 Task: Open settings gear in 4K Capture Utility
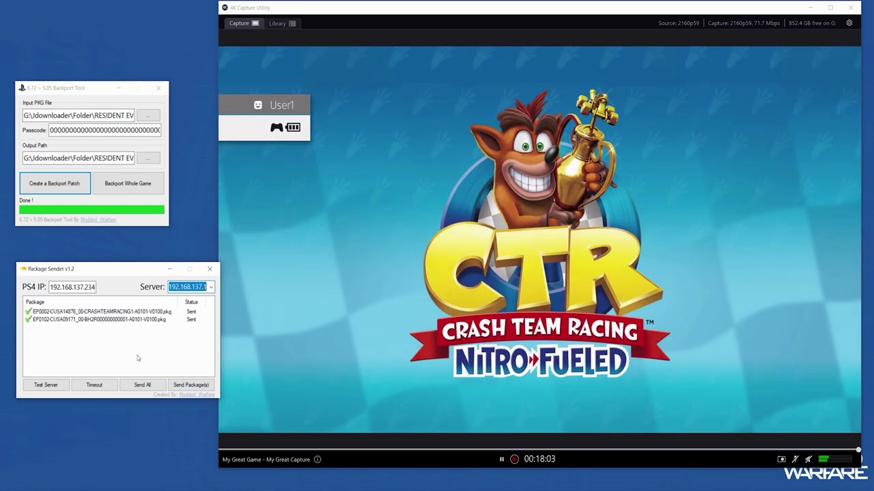[x=849, y=23]
